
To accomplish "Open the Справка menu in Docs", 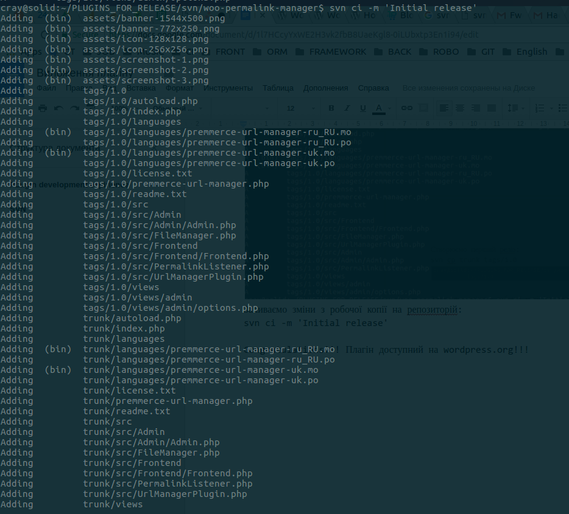I will point(373,88).
